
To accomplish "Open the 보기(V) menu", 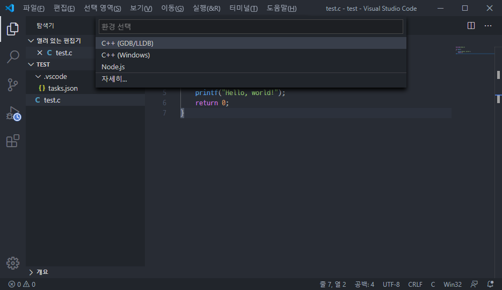I will [x=141, y=8].
